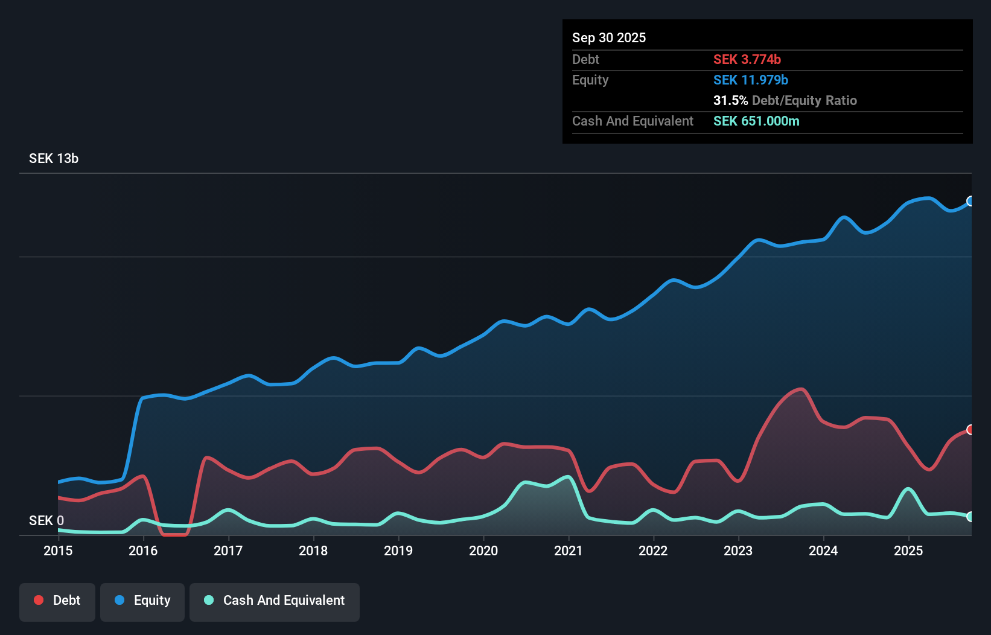Click the green Cash endpoint marker on chart

click(970, 516)
